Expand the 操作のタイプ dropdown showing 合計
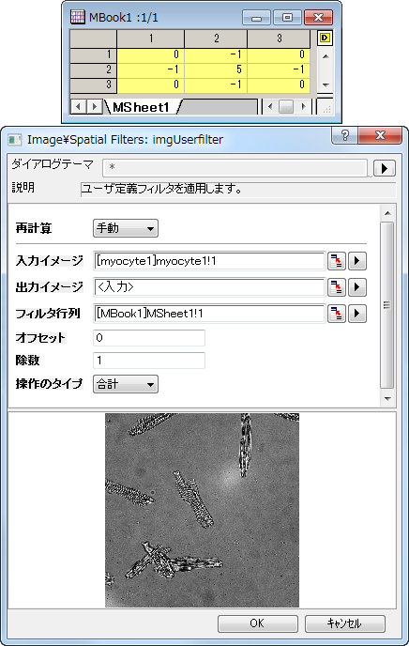409x646 pixels. [x=126, y=384]
